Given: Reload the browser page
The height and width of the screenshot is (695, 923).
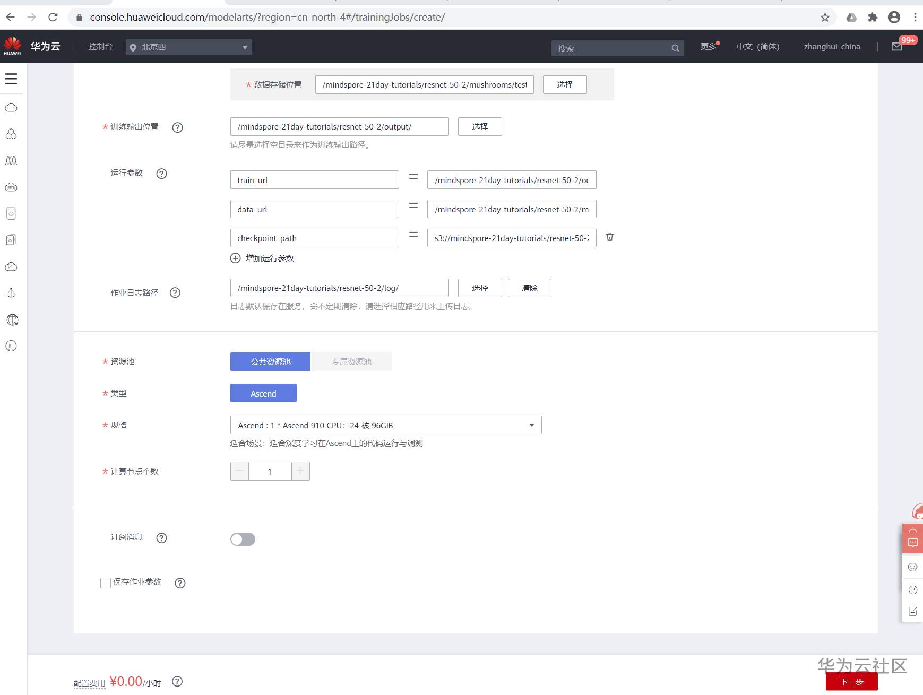Looking at the screenshot, I should click(53, 17).
